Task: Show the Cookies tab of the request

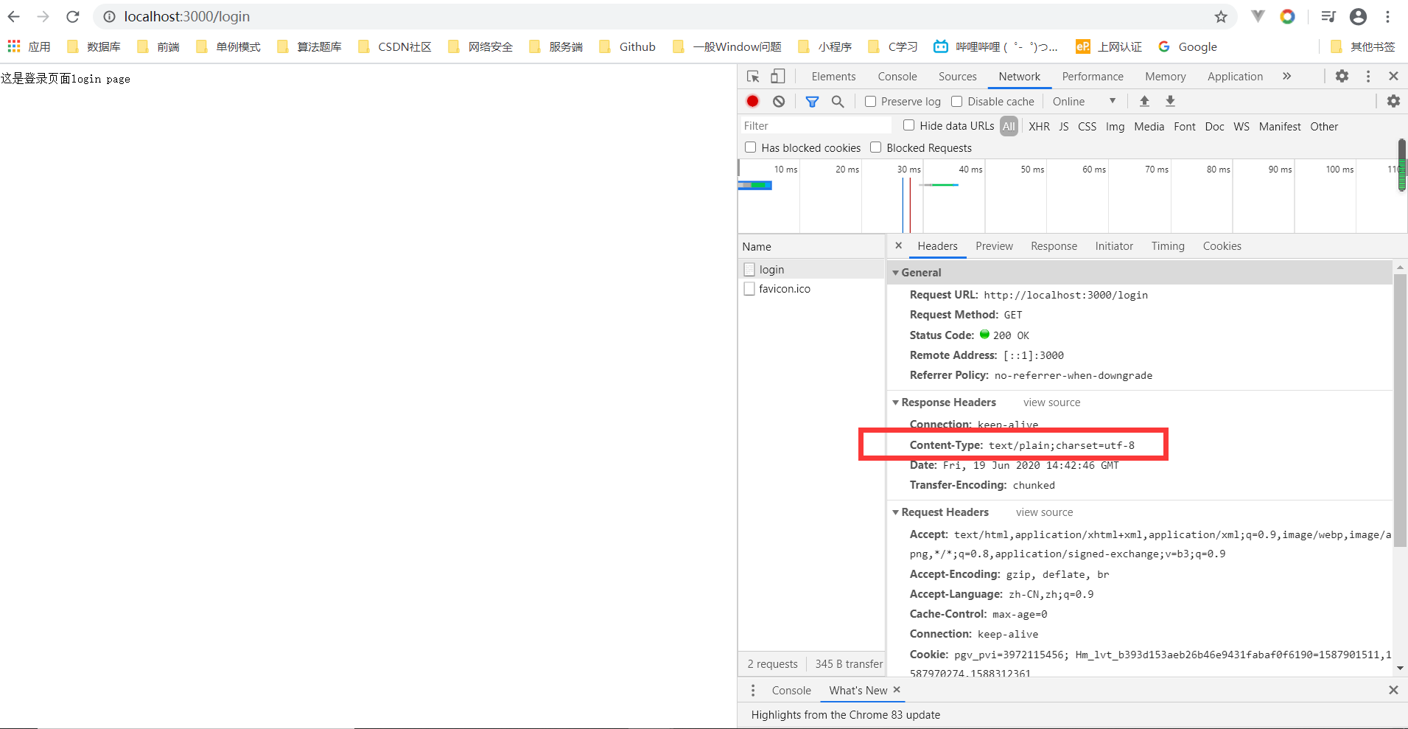Action: [1222, 246]
